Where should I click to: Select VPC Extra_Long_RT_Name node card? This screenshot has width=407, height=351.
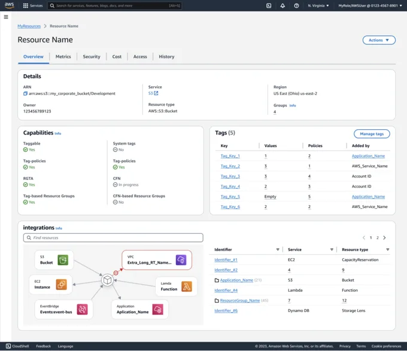pyautogui.click(x=157, y=260)
